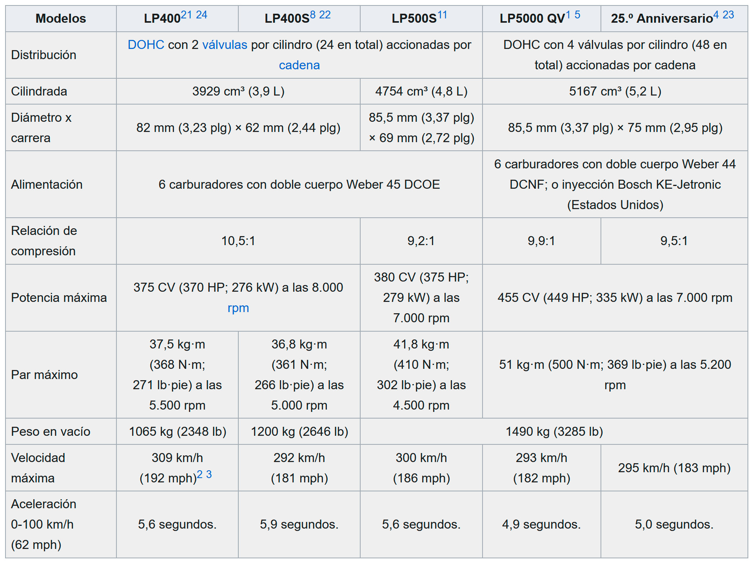Open the DOHC link in Distribución row

[x=146, y=45]
